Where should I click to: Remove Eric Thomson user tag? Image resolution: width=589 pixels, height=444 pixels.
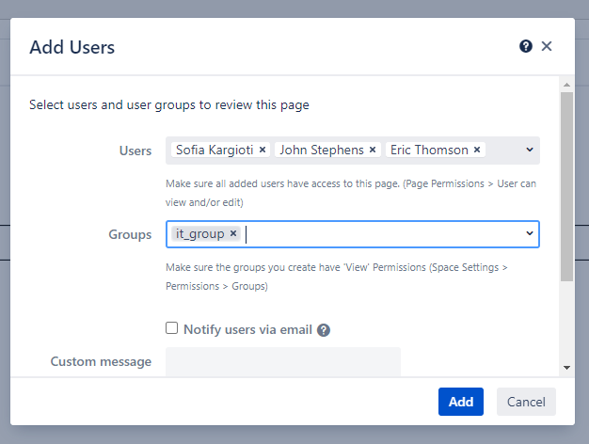(x=477, y=150)
